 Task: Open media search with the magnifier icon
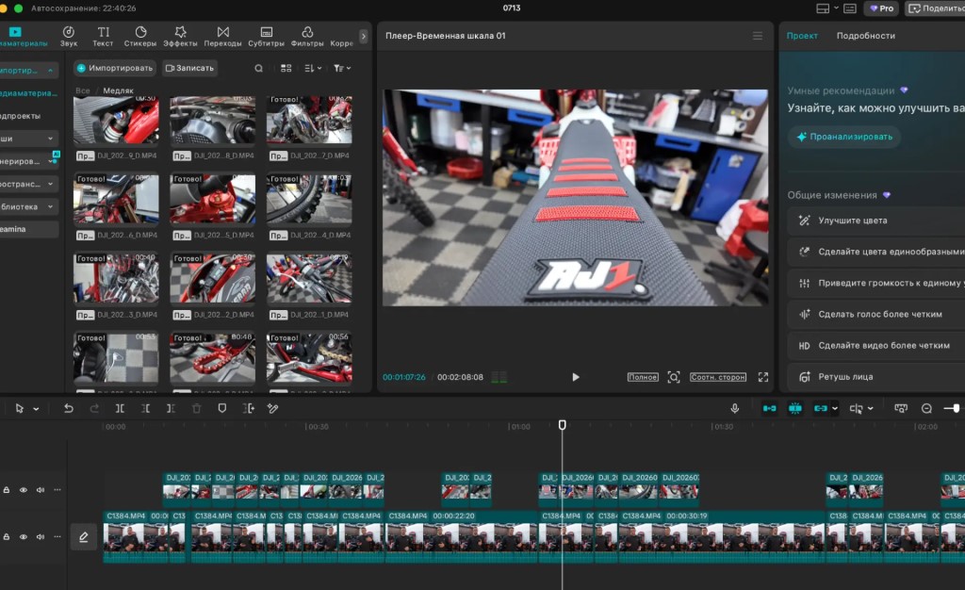[259, 68]
